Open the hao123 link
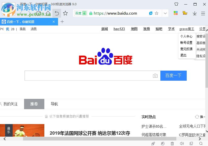The height and width of the screenshot is (146, 208). click(x=119, y=29)
